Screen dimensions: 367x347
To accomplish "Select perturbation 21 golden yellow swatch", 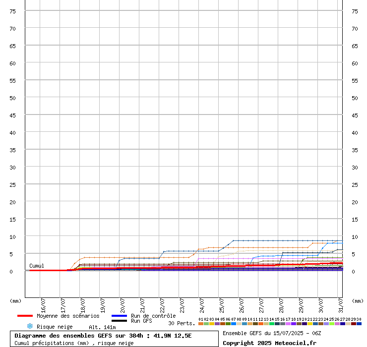I will click(309, 324).
